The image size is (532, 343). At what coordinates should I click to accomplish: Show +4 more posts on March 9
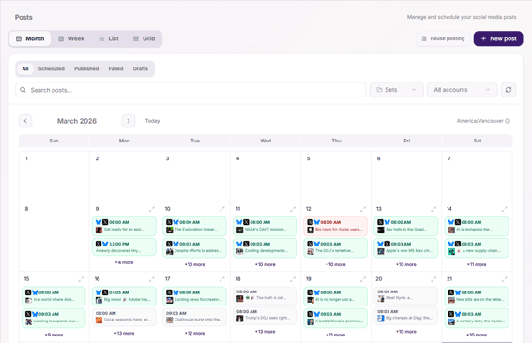[124, 262]
